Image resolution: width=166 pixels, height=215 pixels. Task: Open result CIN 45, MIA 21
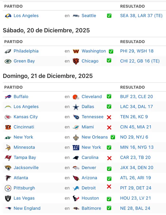(136, 127)
